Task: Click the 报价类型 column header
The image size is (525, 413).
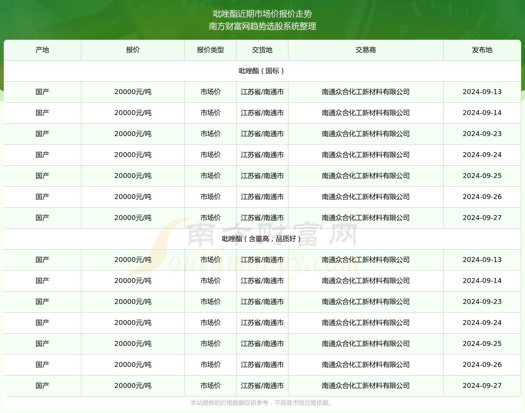Action: [210, 50]
